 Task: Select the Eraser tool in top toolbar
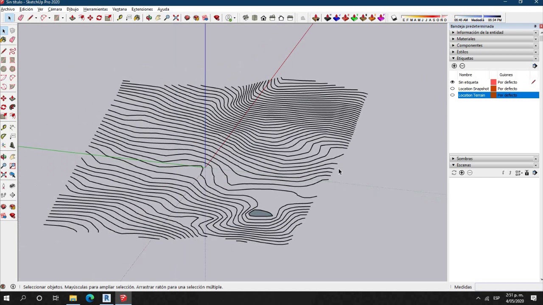tap(20, 18)
